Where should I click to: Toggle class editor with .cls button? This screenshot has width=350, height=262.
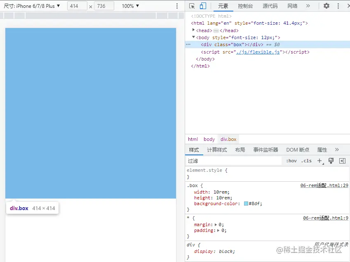point(306,161)
